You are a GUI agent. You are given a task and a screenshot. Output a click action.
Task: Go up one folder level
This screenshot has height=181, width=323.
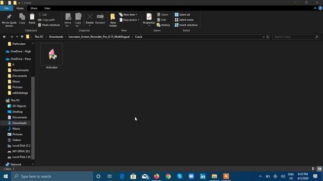pyautogui.click(x=22, y=37)
